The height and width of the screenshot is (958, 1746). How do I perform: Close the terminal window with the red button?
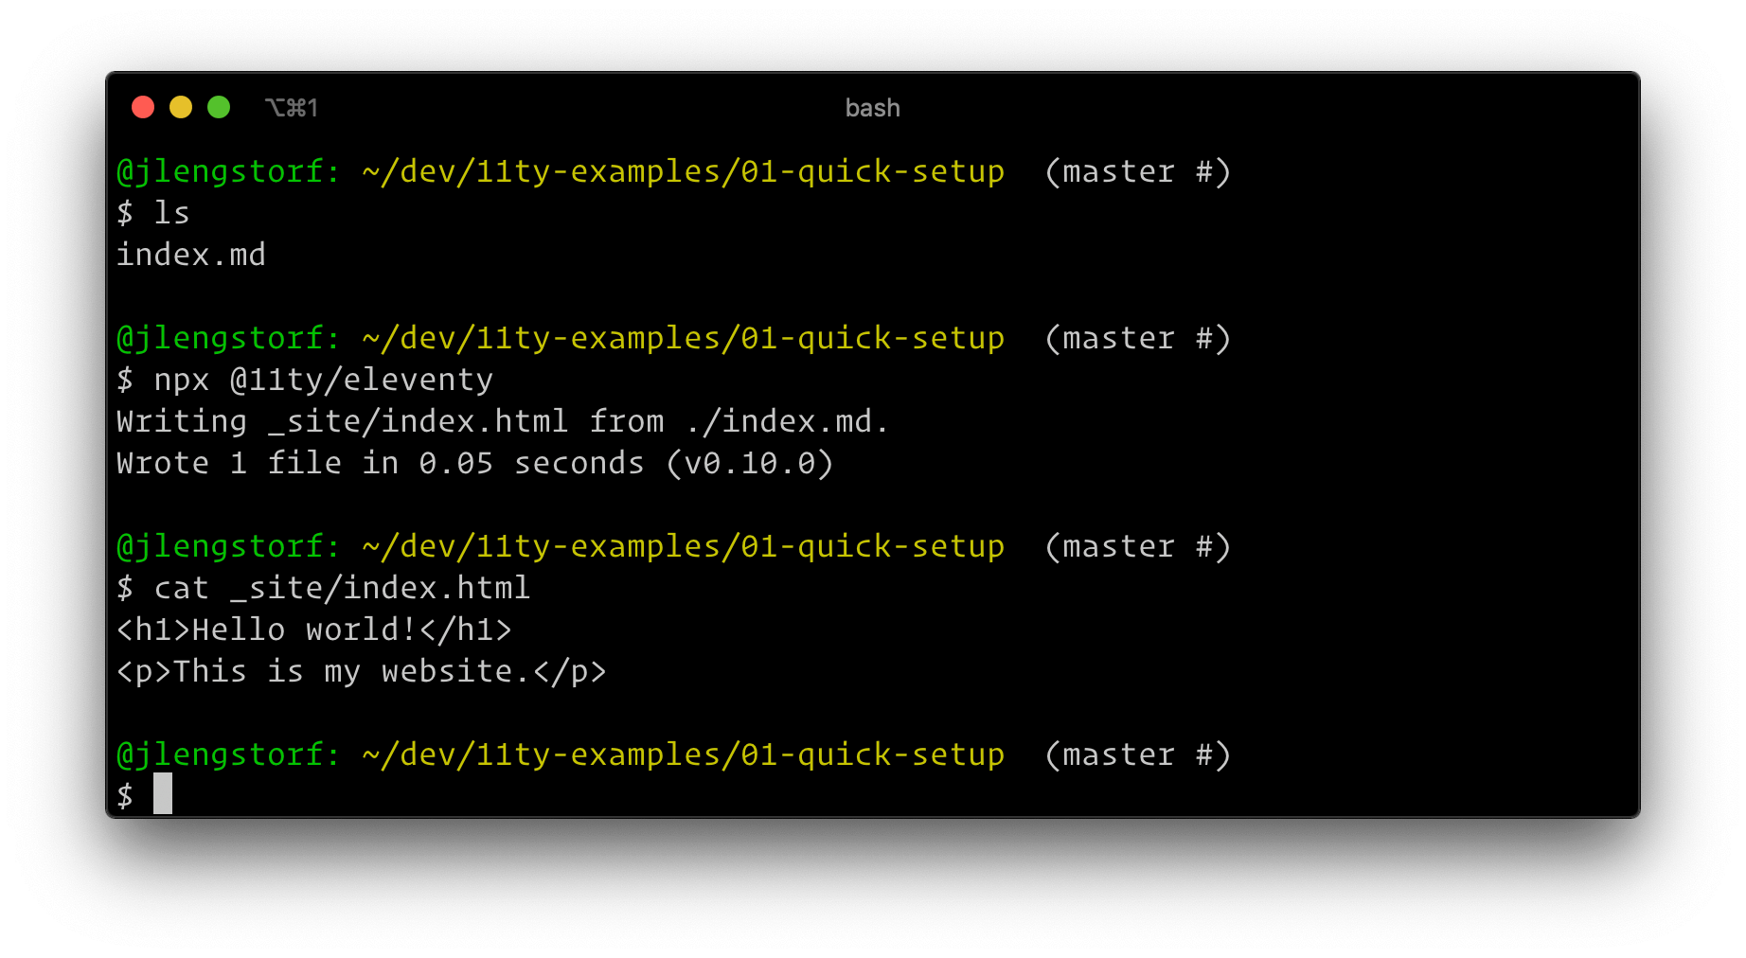pyautogui.click(x=142, y=107)
